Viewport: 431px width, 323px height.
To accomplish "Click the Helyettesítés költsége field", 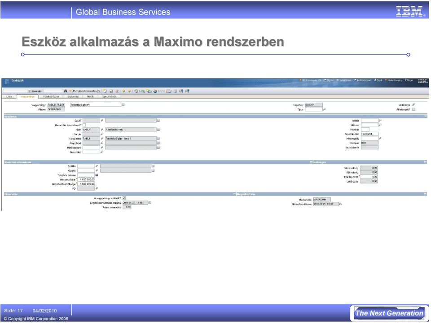I will pos(86,184).
